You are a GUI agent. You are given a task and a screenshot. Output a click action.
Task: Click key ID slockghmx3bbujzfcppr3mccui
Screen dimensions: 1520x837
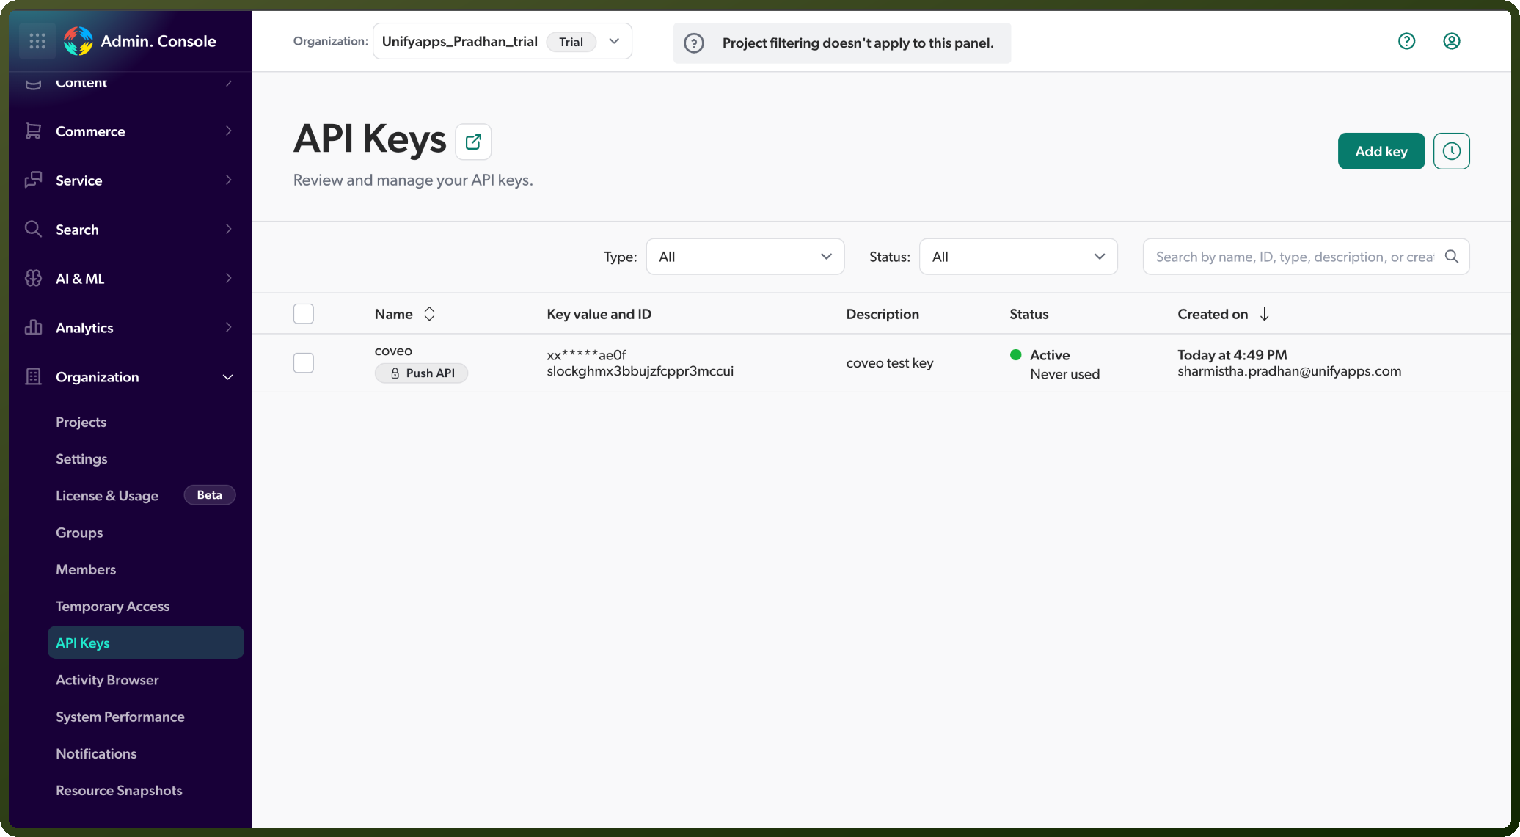point(640,371)
